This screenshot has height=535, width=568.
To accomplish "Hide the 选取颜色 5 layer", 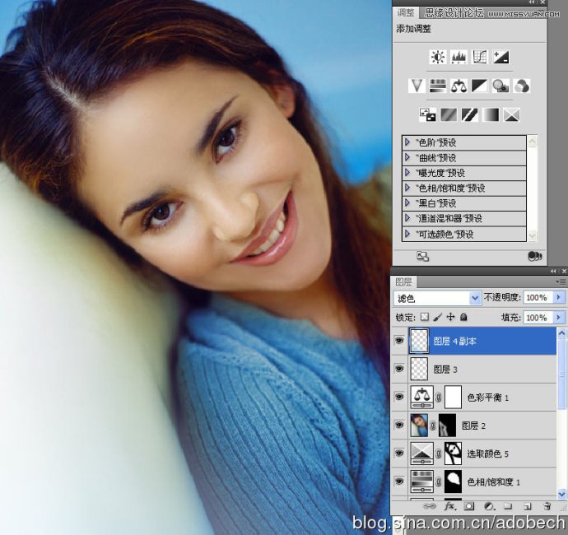I will coord(399,454).
